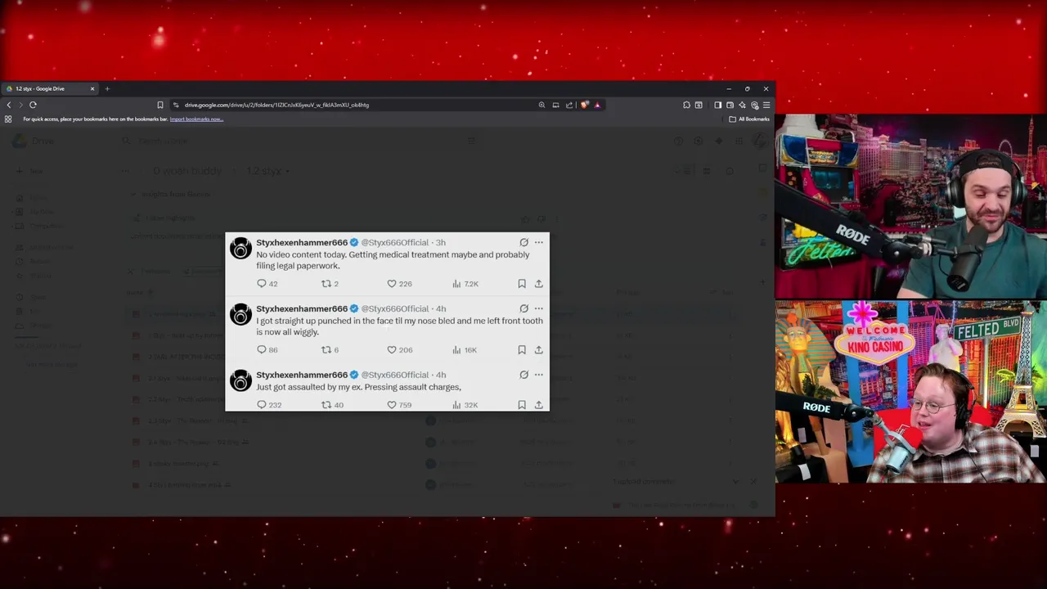Click the Search in Drive field
Image resolution: width=1047 pixels, height=589 pixels.
299,141
